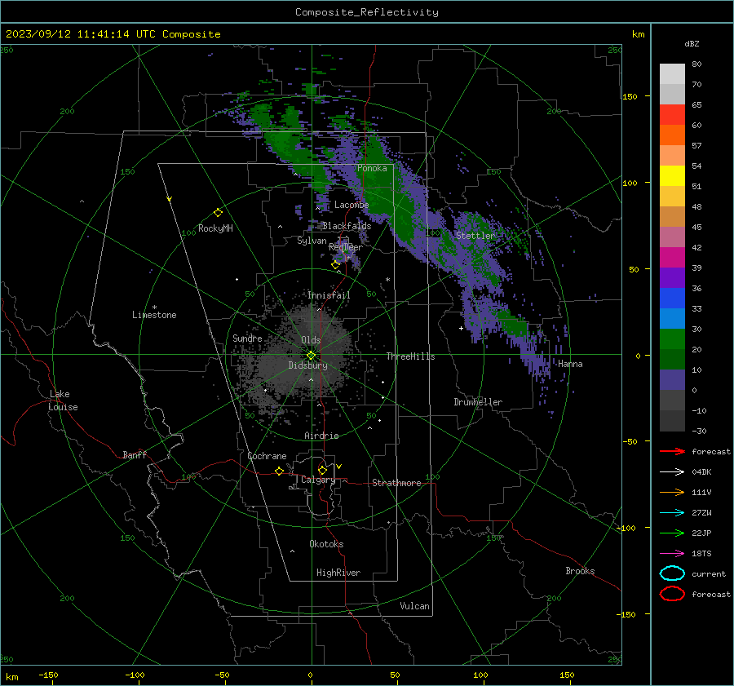Pick the bright green 20–30 dBZ swatch
The width and height of the screenshot is (734, 686).
pos(672,339)
